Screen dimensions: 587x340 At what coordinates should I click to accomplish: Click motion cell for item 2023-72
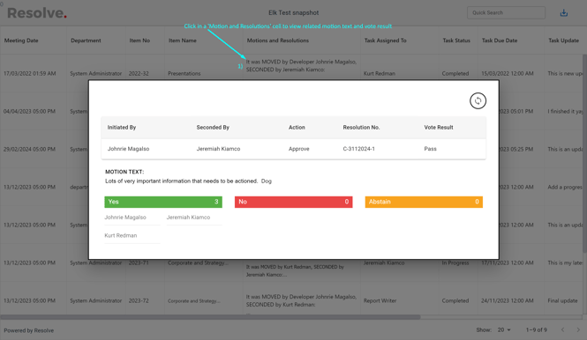coord(301,300)
